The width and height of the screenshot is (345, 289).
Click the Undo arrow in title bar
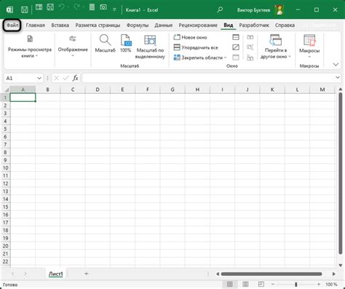point(61,7)
